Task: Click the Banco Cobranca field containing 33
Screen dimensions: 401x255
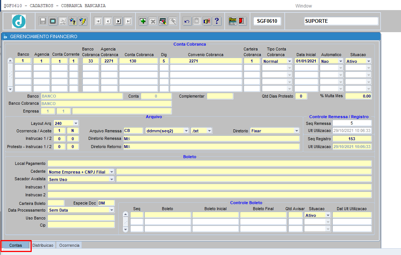Action: [x=91, y=61]
